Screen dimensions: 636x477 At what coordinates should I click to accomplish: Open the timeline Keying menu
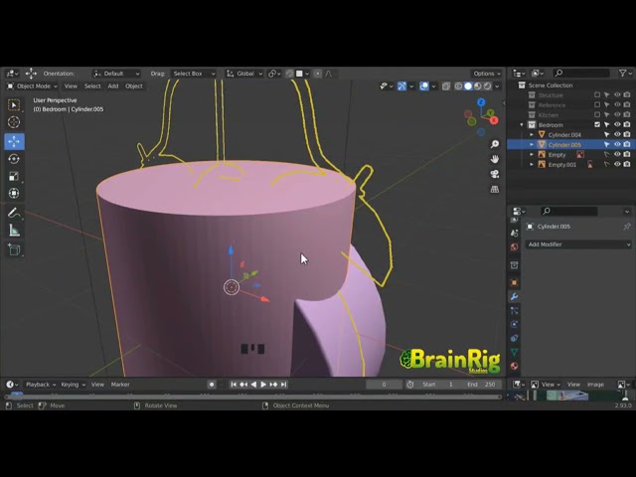click(x=73, y=385)
